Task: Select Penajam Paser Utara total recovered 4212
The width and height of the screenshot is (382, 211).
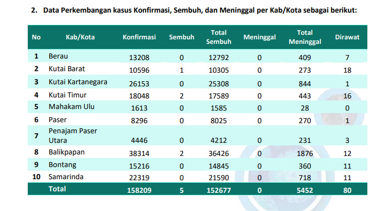Action: coord(219,141)
